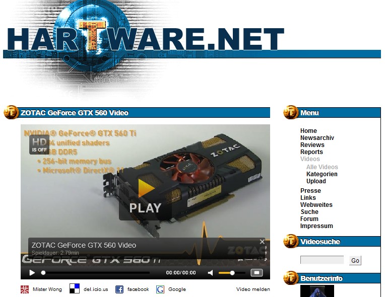Click the gold emblem beside ZOTAC video heading
Image resolution: width=385 pixels, height=297 pixels.
[x=11, y=112]
